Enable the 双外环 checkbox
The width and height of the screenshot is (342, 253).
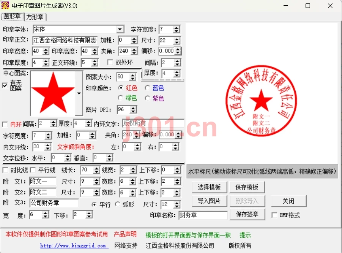[110, 62]
